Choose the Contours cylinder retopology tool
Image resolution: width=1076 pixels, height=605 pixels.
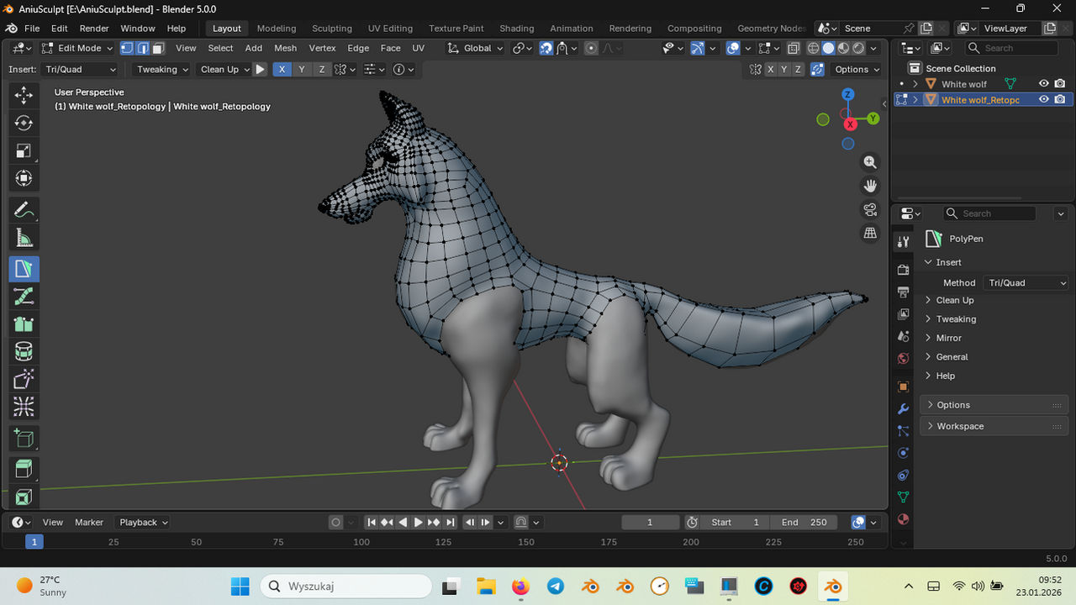24,351
